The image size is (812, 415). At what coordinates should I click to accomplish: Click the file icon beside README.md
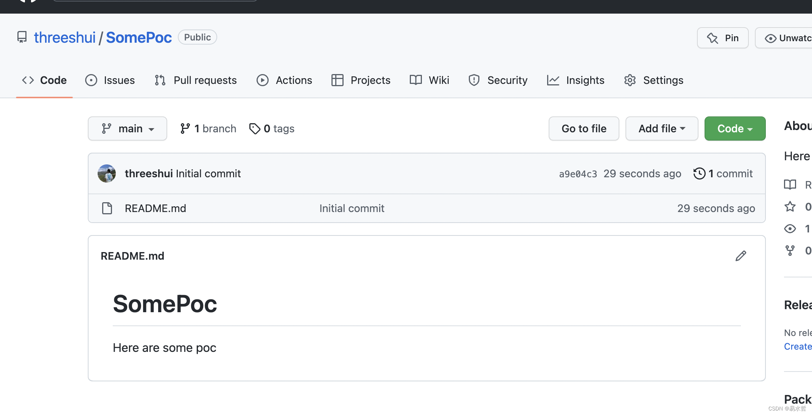pyautogui.click(x=107, y=208)
